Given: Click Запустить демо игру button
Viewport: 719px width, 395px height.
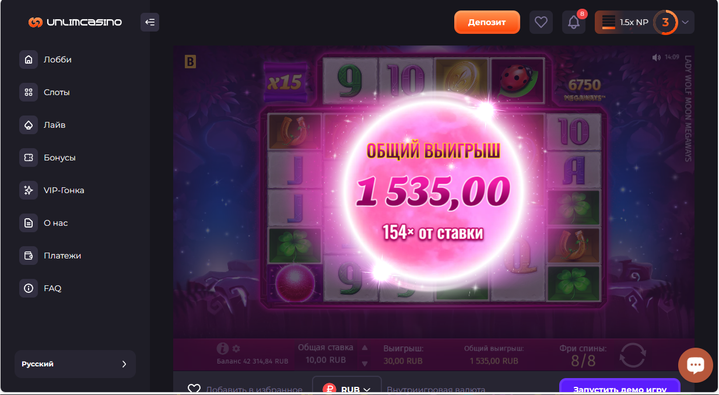Looking at the screenshot, I should (x=620, y=387).
